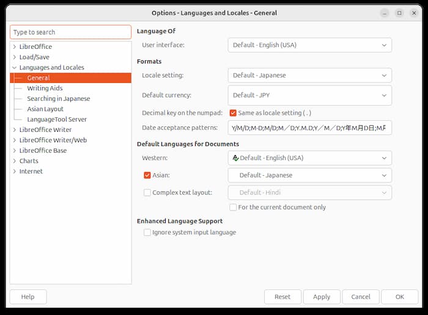Expand the Internet tree node

click(15, 171)
